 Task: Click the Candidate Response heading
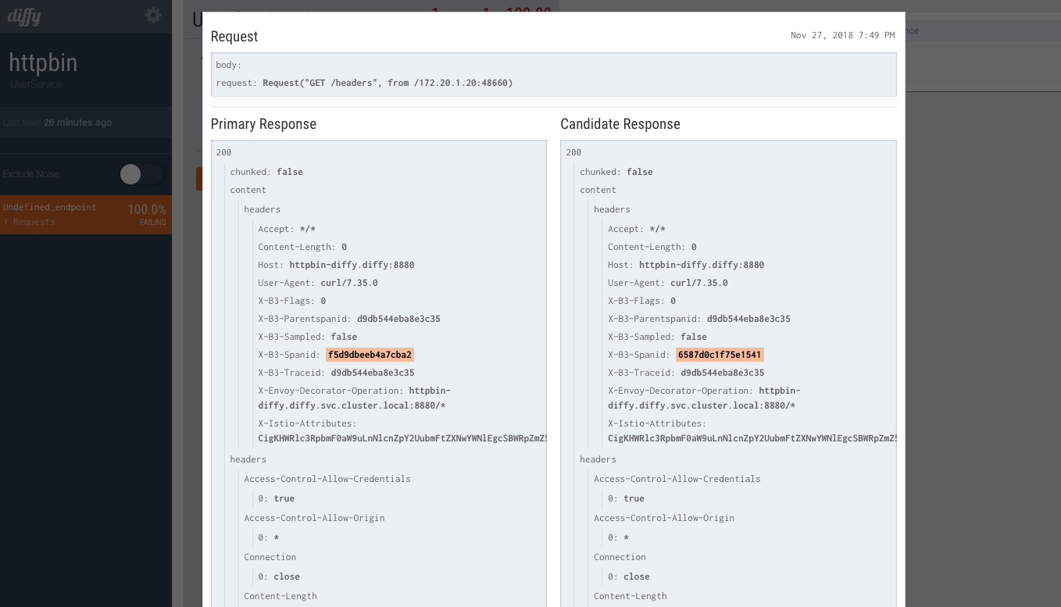[620, 124]
